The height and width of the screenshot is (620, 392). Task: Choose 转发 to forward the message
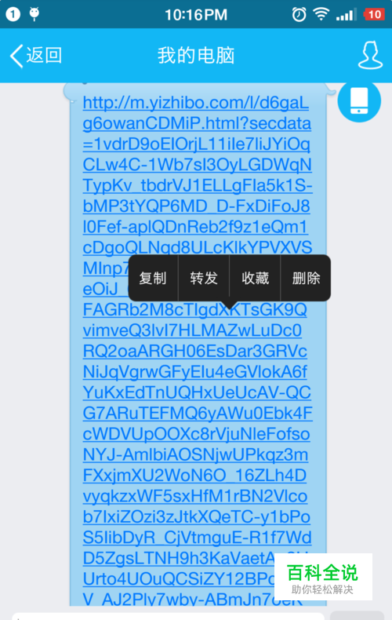204,278
